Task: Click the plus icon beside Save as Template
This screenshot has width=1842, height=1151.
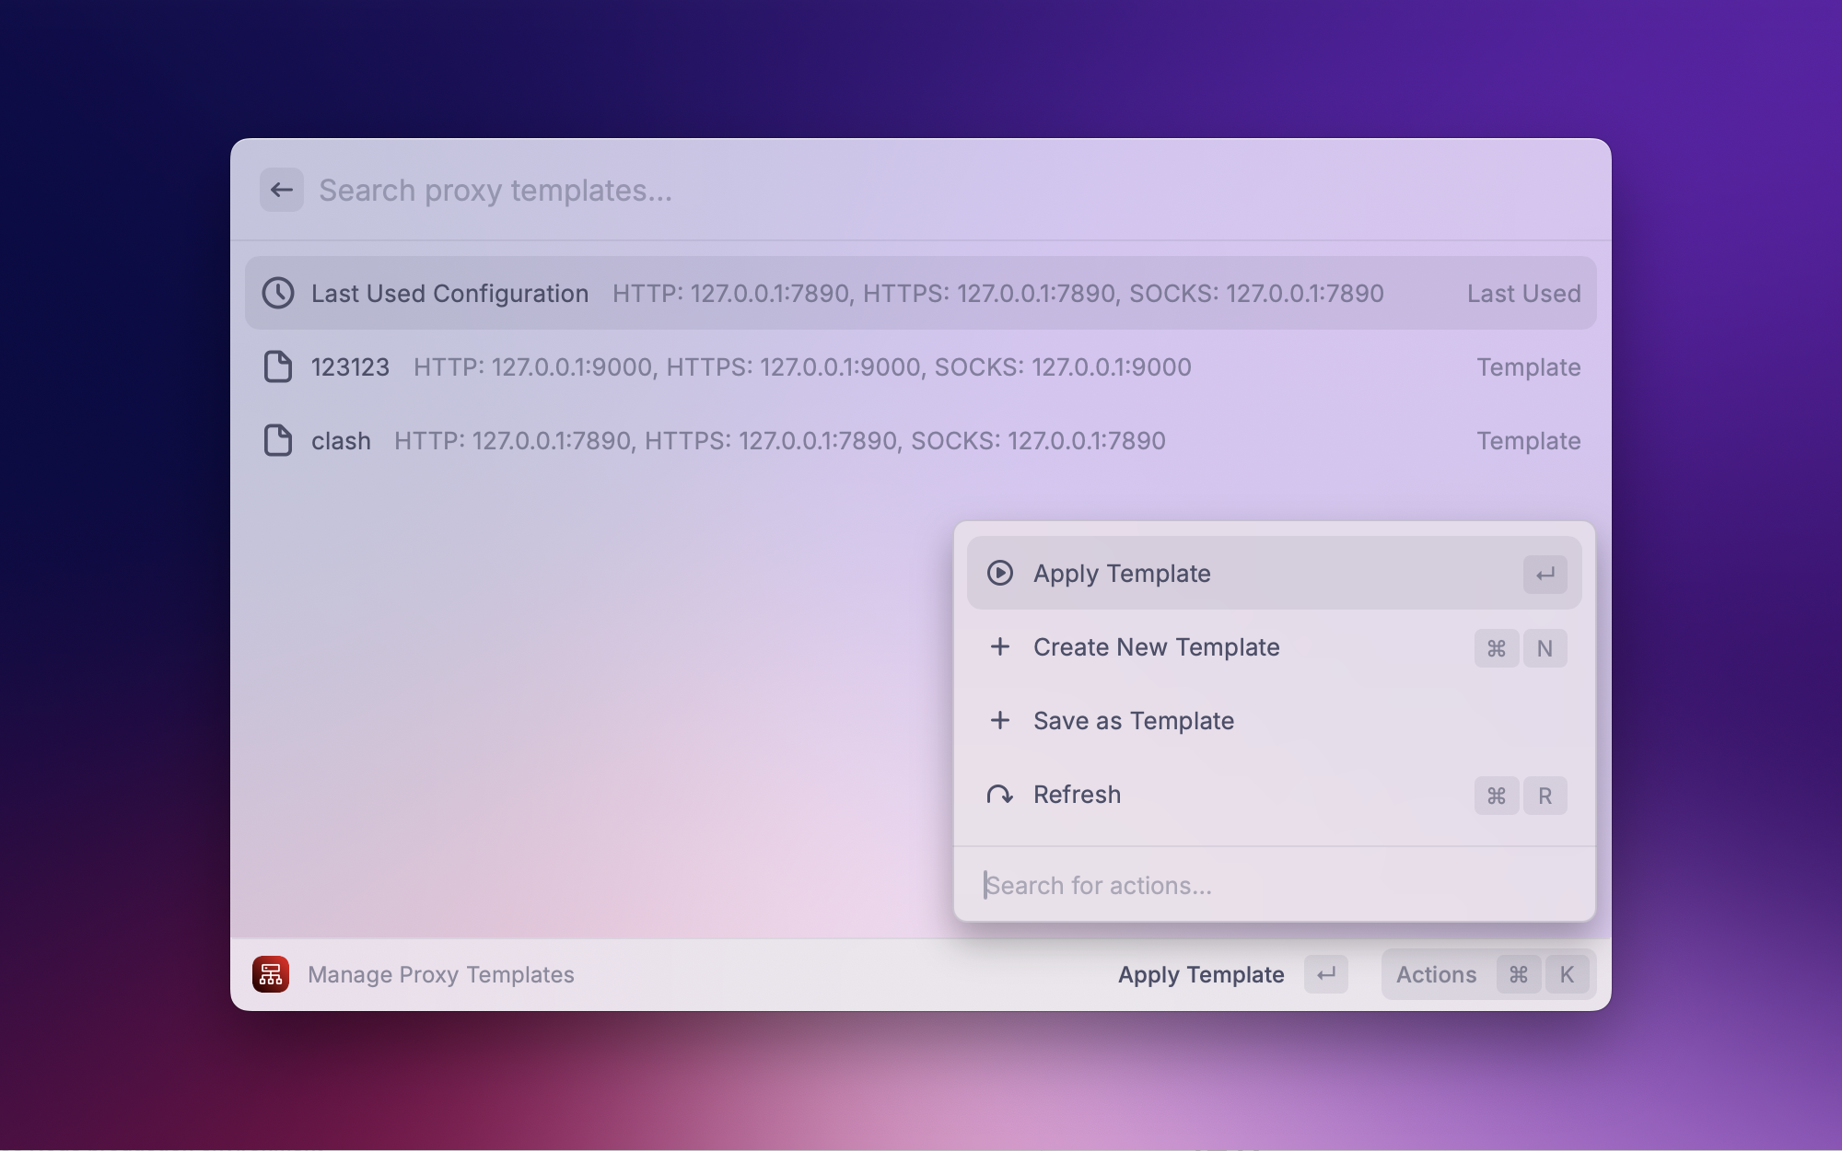Action: (x=1000, y=720)
